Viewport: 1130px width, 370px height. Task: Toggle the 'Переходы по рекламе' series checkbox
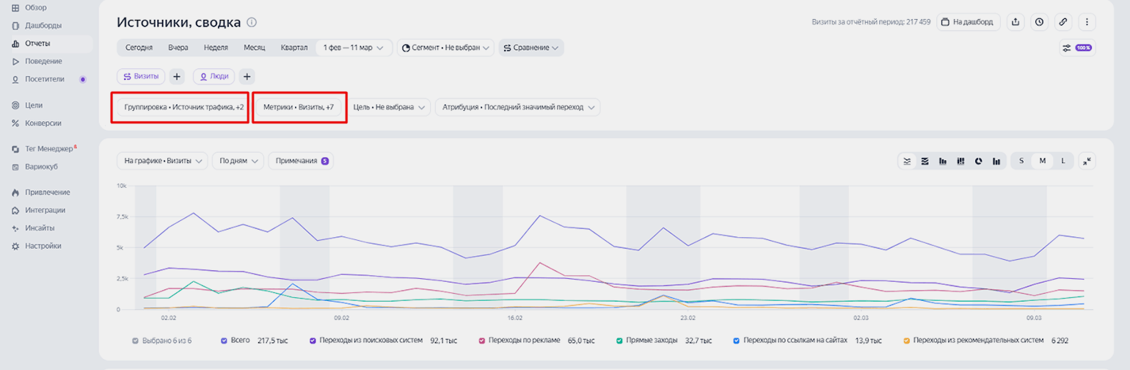tap(482, 341)
